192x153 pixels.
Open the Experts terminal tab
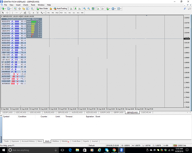(86, 141)
